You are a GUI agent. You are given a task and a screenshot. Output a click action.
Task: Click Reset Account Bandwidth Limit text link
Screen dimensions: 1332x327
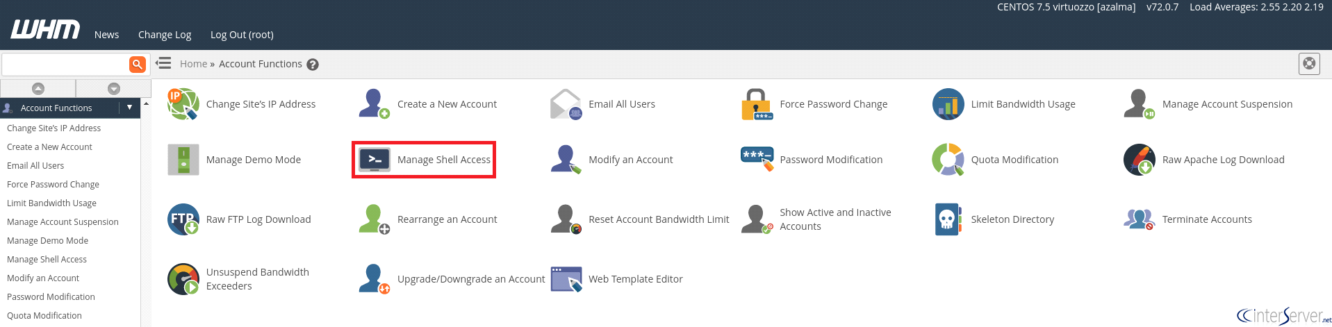(659, 219)
